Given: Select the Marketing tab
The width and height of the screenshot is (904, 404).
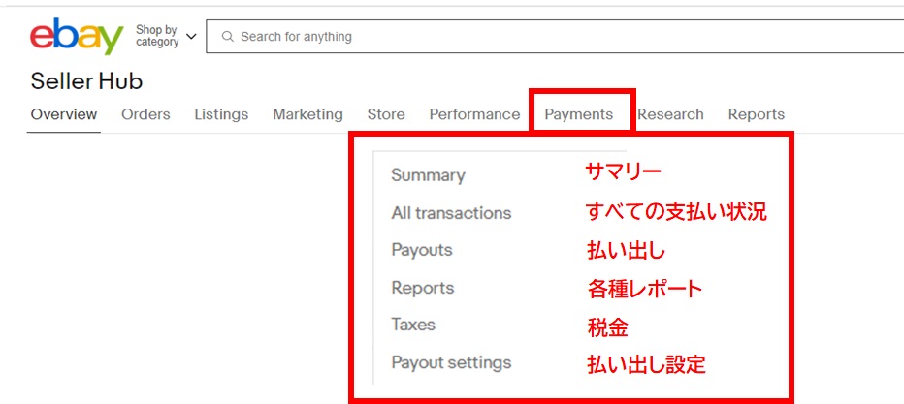Looking at the screenshot, I should coord(307,114).
